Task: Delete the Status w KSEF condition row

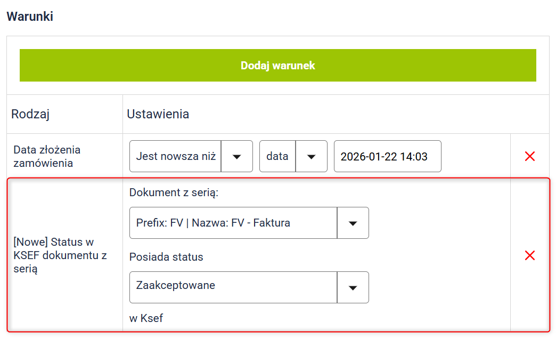Action: pyautogui.click(x=529, y=255)
